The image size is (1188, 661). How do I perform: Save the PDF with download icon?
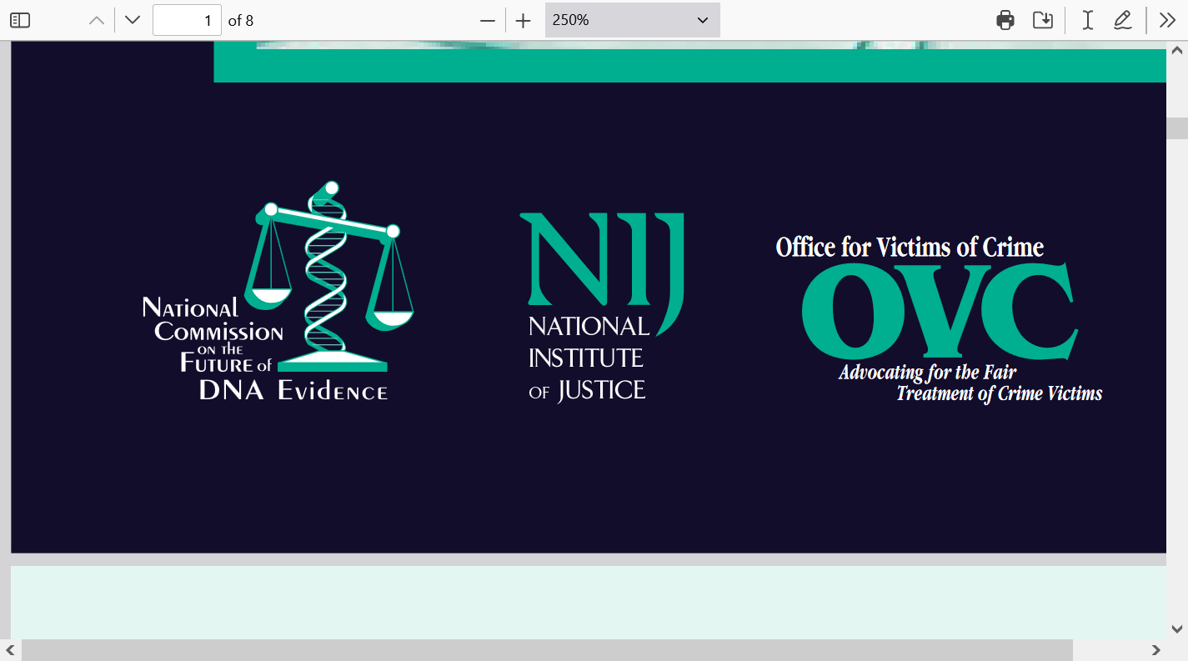[1042, 20]
